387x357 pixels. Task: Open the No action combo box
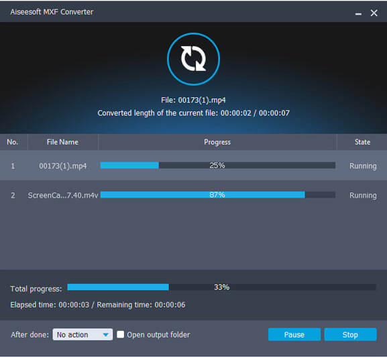[82, 334]
